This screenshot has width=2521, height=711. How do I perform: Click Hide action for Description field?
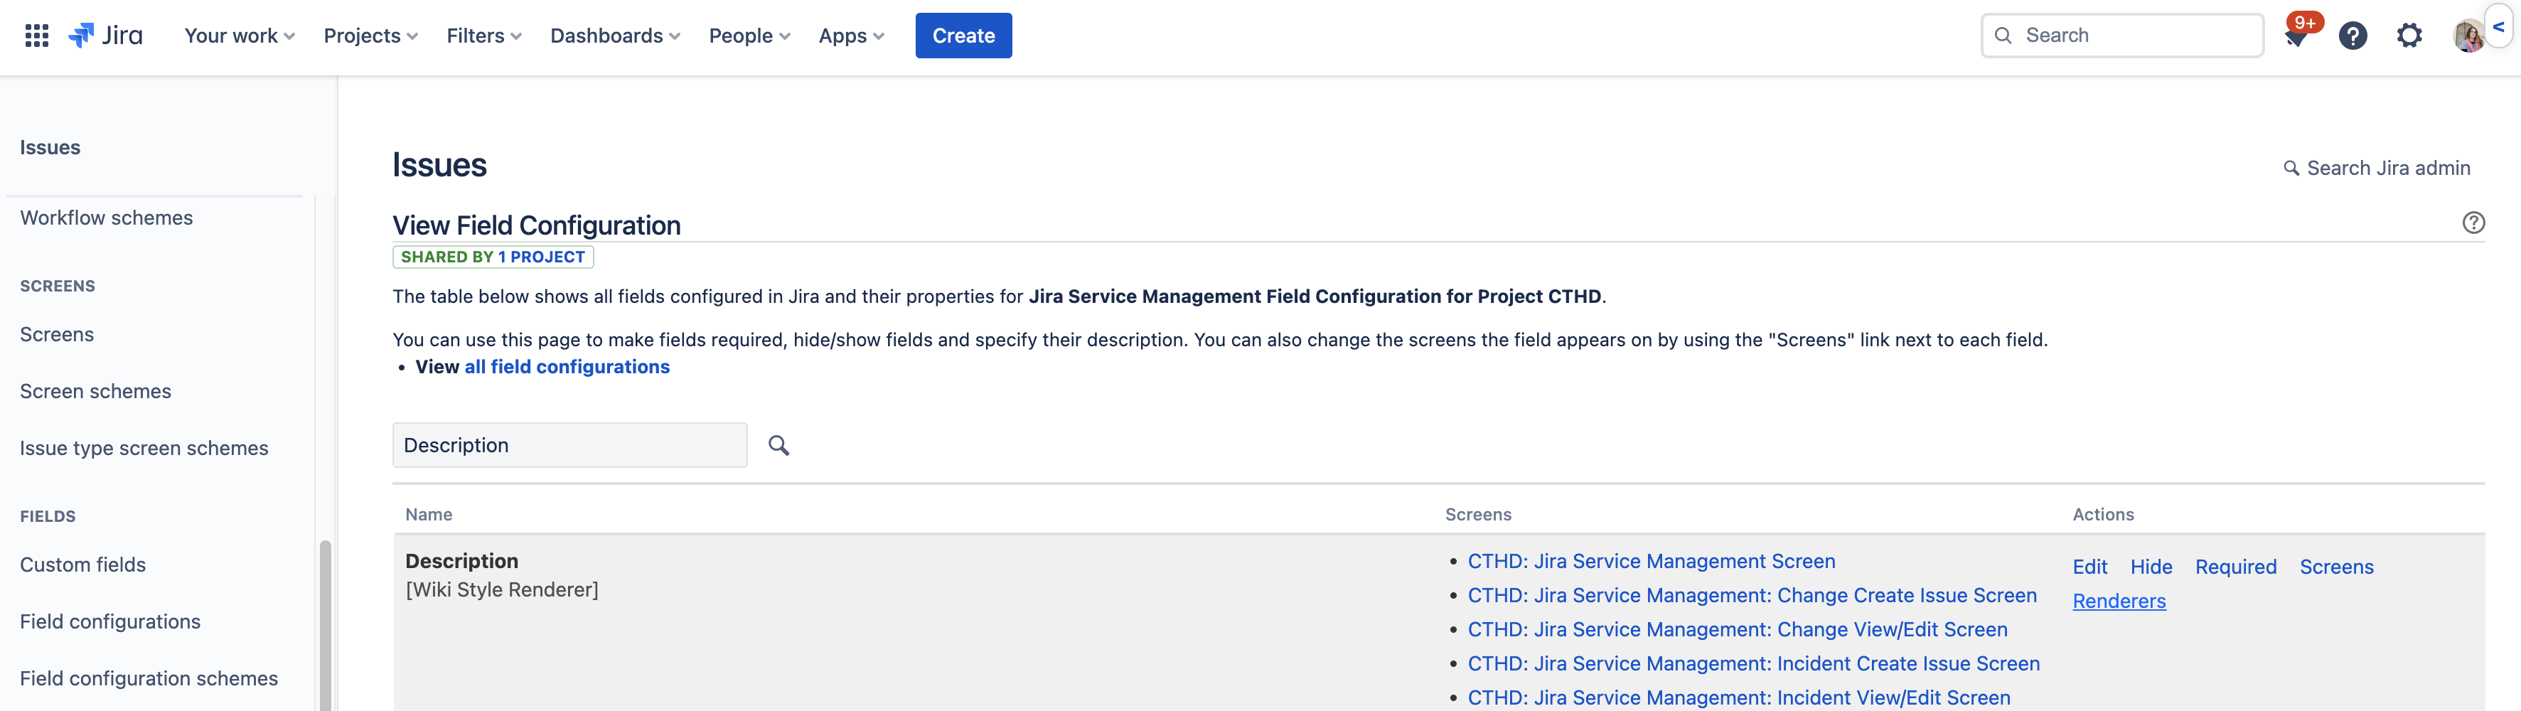(x=2150, y=567)
